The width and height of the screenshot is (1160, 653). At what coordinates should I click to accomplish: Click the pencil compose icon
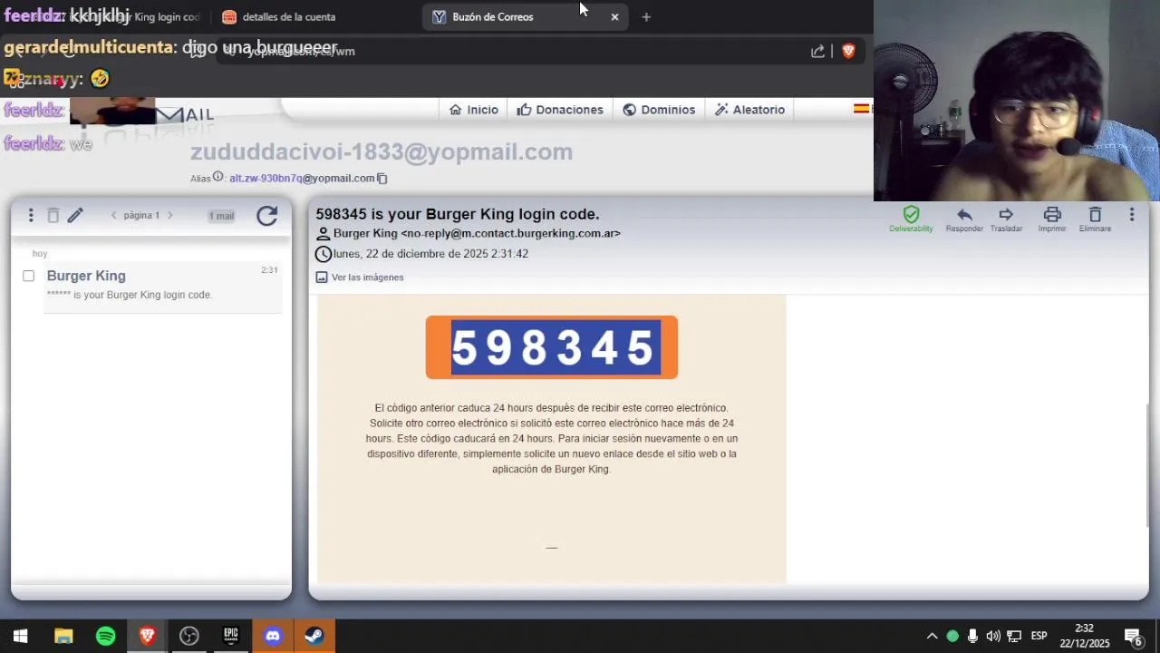75,215
